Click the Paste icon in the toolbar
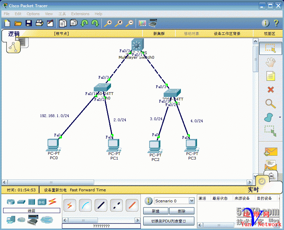Image resolution: width=284 pixels, height=230 pixels. tap(74, 23)
